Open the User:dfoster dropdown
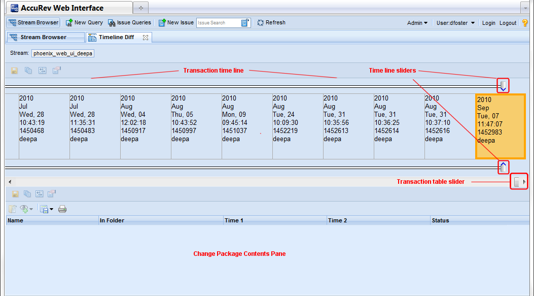This screenshot has width=534, height=296. 455,23
